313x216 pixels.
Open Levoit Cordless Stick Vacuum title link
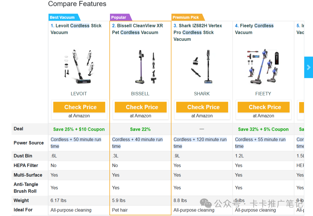(x=76, y=29)
